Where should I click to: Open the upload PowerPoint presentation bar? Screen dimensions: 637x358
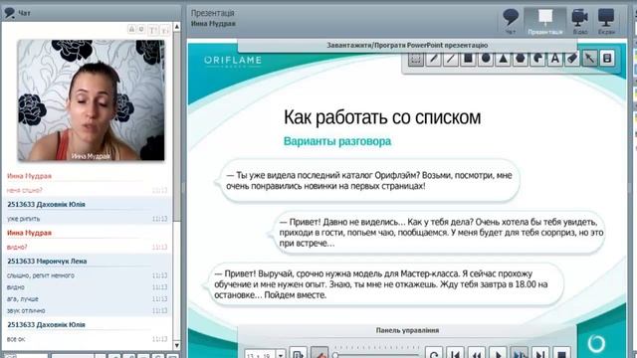[407, 45]
